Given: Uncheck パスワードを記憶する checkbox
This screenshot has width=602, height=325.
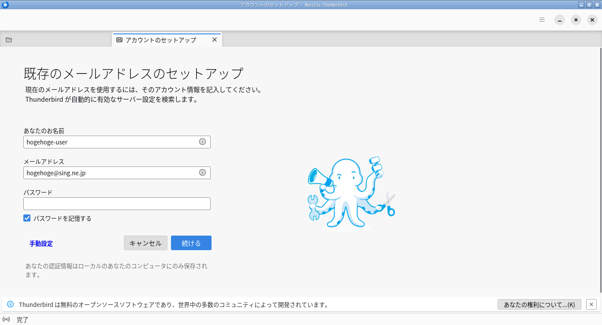Looking at the screenshot, I should [x=27, y=218].
